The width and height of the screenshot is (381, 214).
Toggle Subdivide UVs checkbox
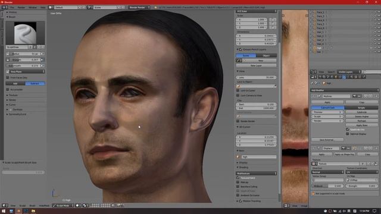click(x=348, y=130)
